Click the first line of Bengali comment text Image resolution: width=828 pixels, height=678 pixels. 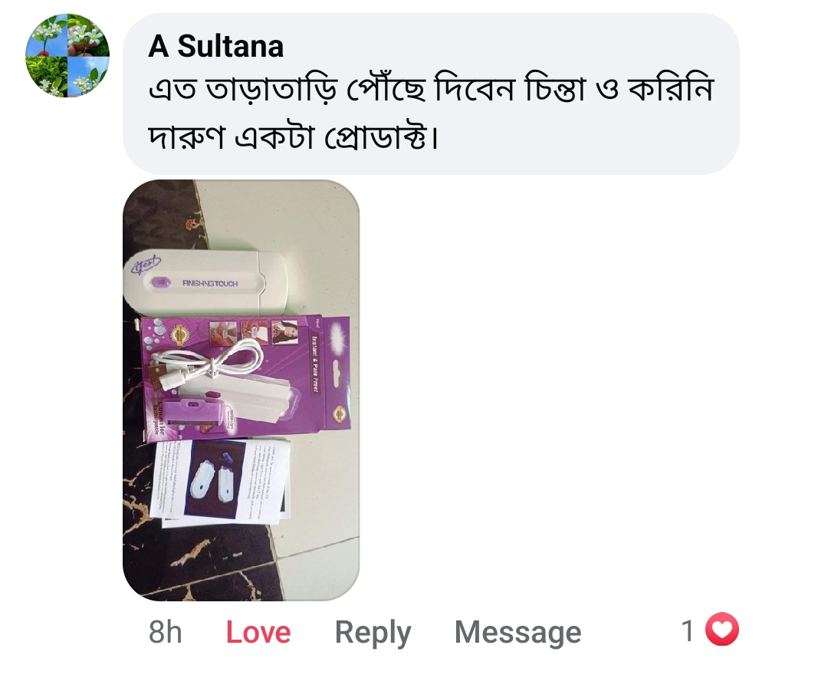tap(431, 89)
